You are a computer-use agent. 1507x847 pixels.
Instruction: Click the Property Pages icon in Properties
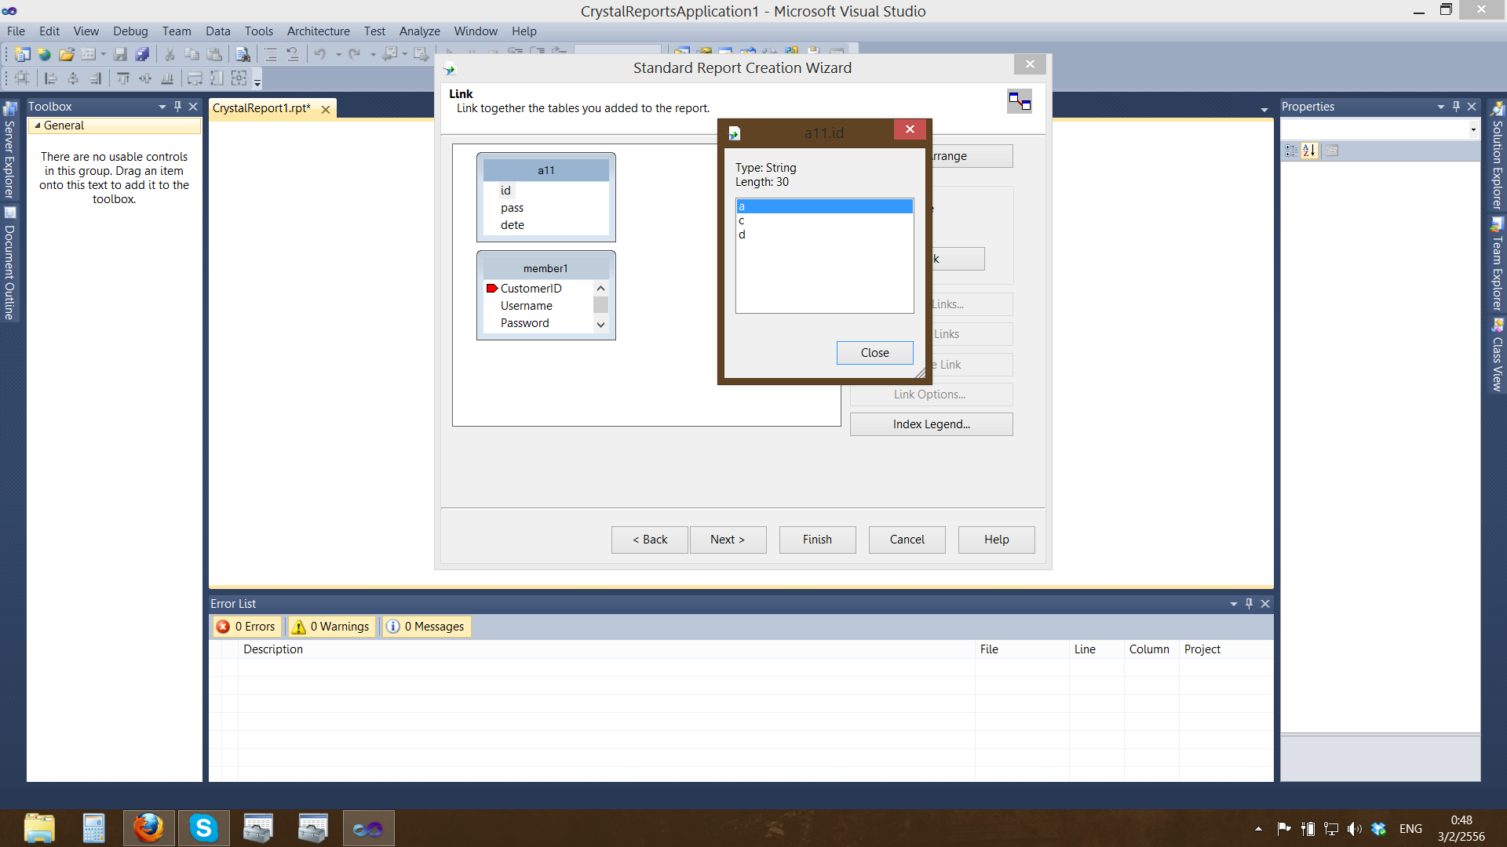pyautogui.click(x=1332, y=151)
